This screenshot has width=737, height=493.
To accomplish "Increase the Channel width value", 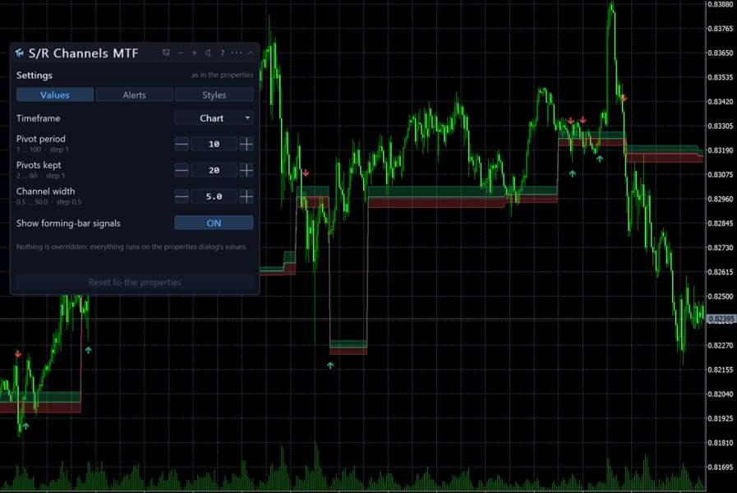I will click(246, 196).
